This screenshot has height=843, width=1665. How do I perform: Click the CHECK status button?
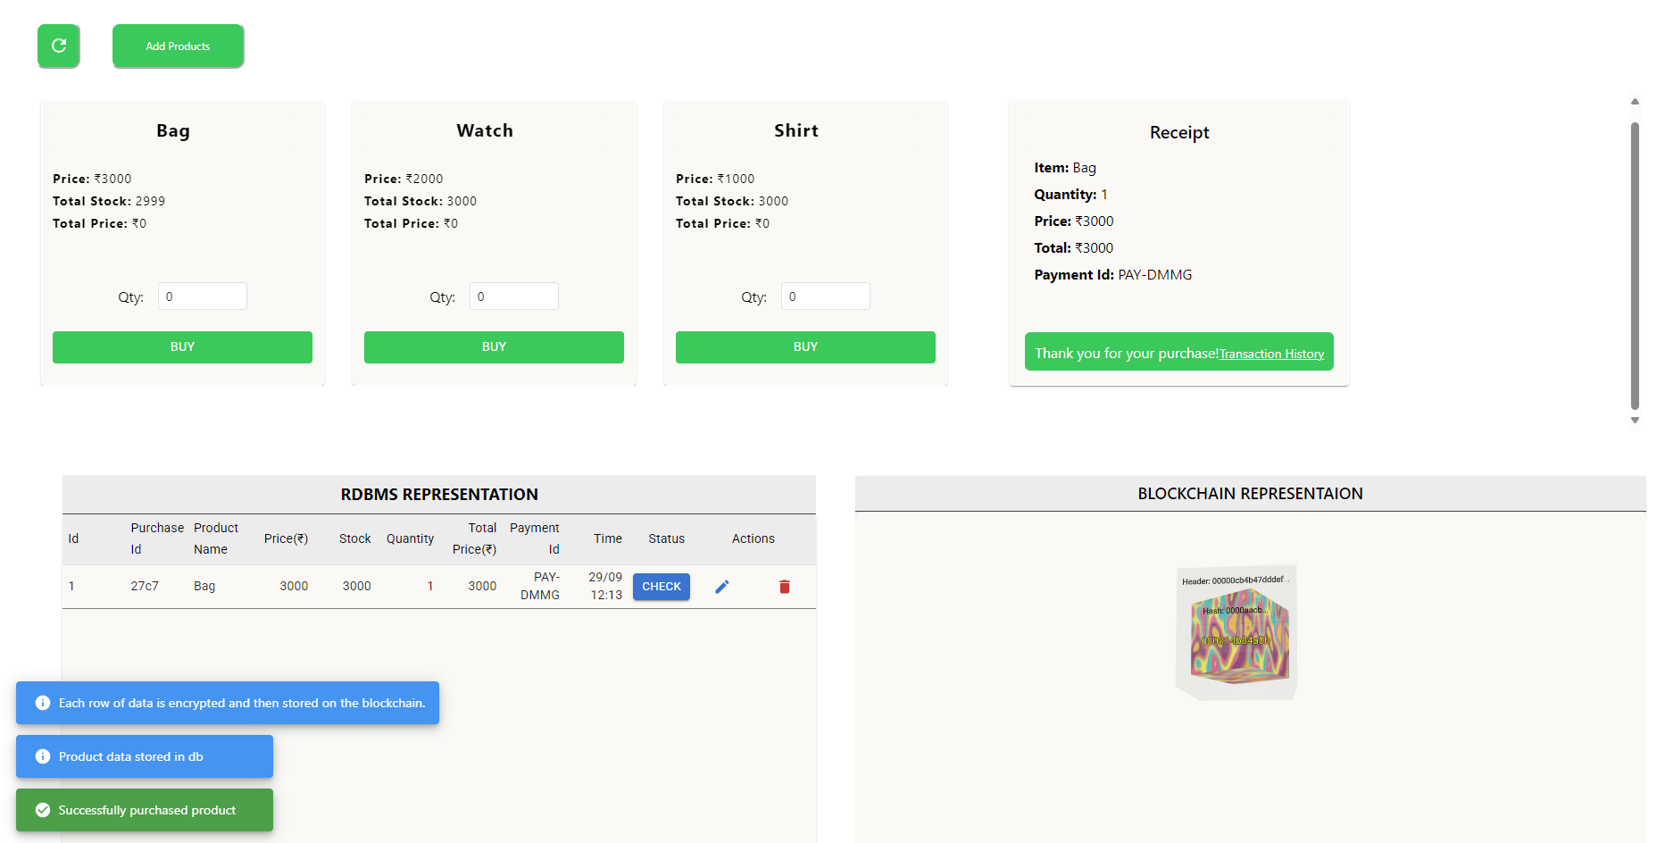662,587
